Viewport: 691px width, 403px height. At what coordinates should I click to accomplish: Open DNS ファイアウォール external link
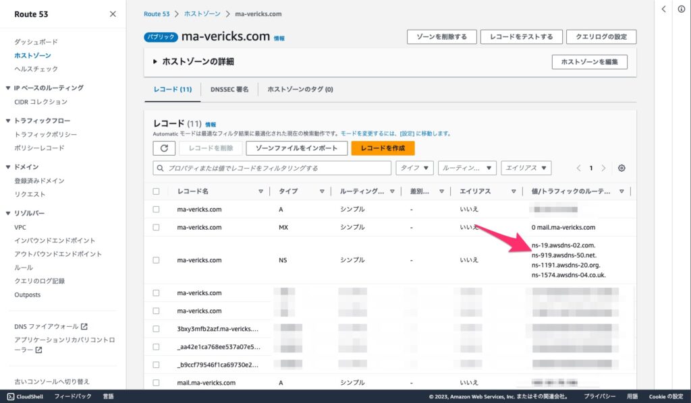[51, 326]
